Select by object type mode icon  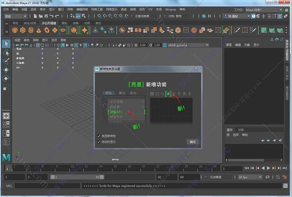pyautogui.click(x=78, y=16)
